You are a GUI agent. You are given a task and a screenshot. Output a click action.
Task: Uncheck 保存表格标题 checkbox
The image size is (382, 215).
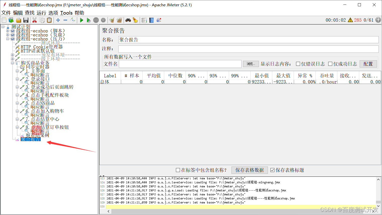[272, 170]
